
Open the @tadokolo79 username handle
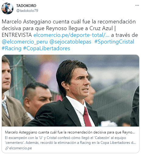tap(27, 11)
